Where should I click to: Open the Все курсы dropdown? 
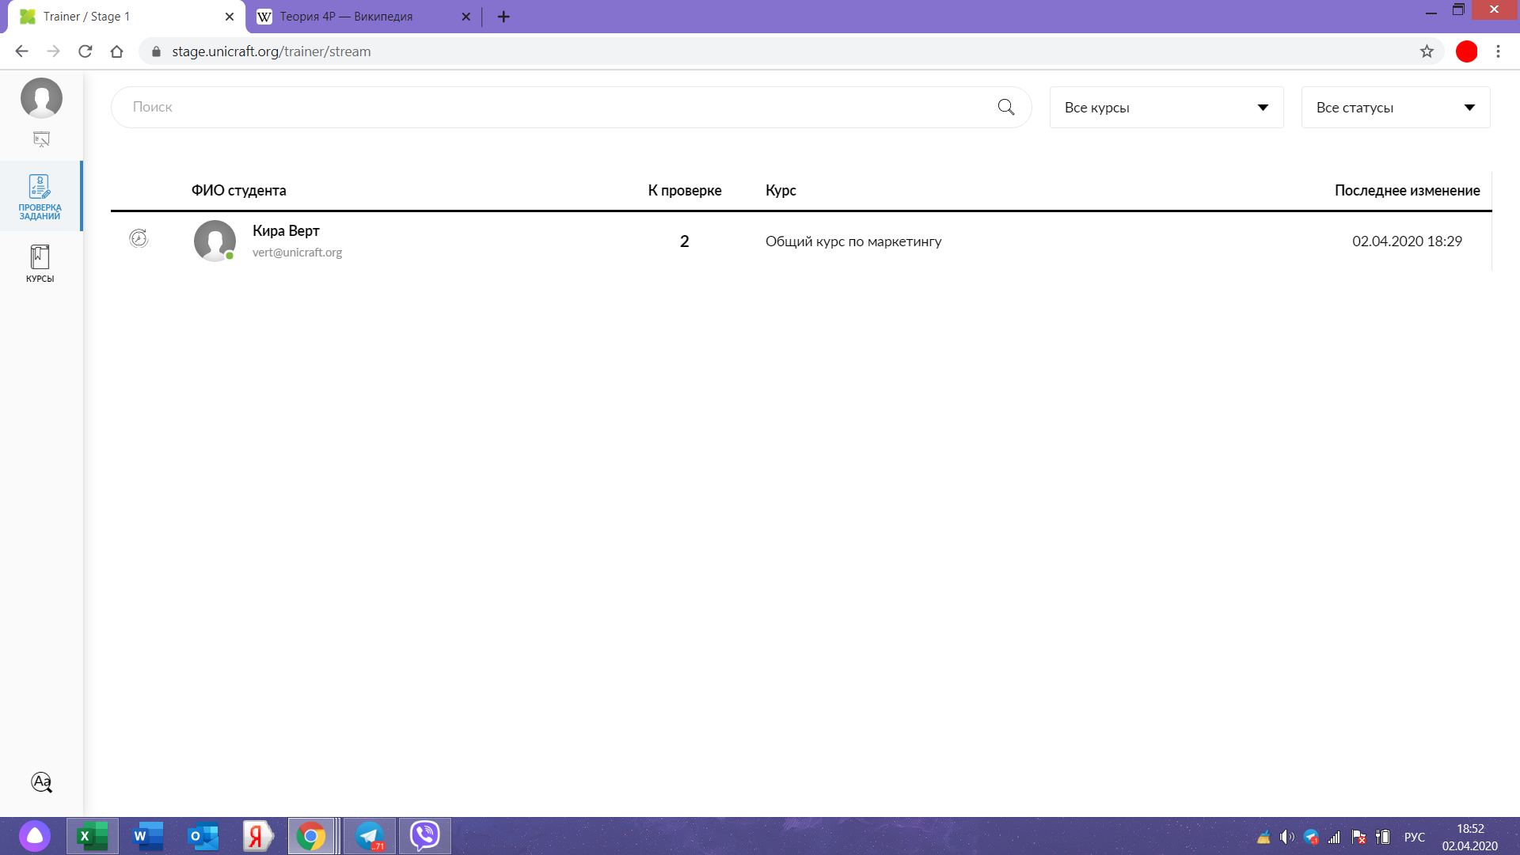[1165, 108]
